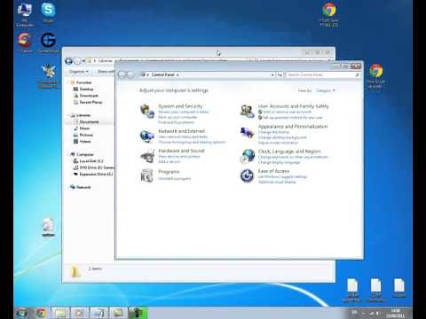Expand Favorites group in Explorer
Viewport: 426px width, 319px height.
(68, 82)
